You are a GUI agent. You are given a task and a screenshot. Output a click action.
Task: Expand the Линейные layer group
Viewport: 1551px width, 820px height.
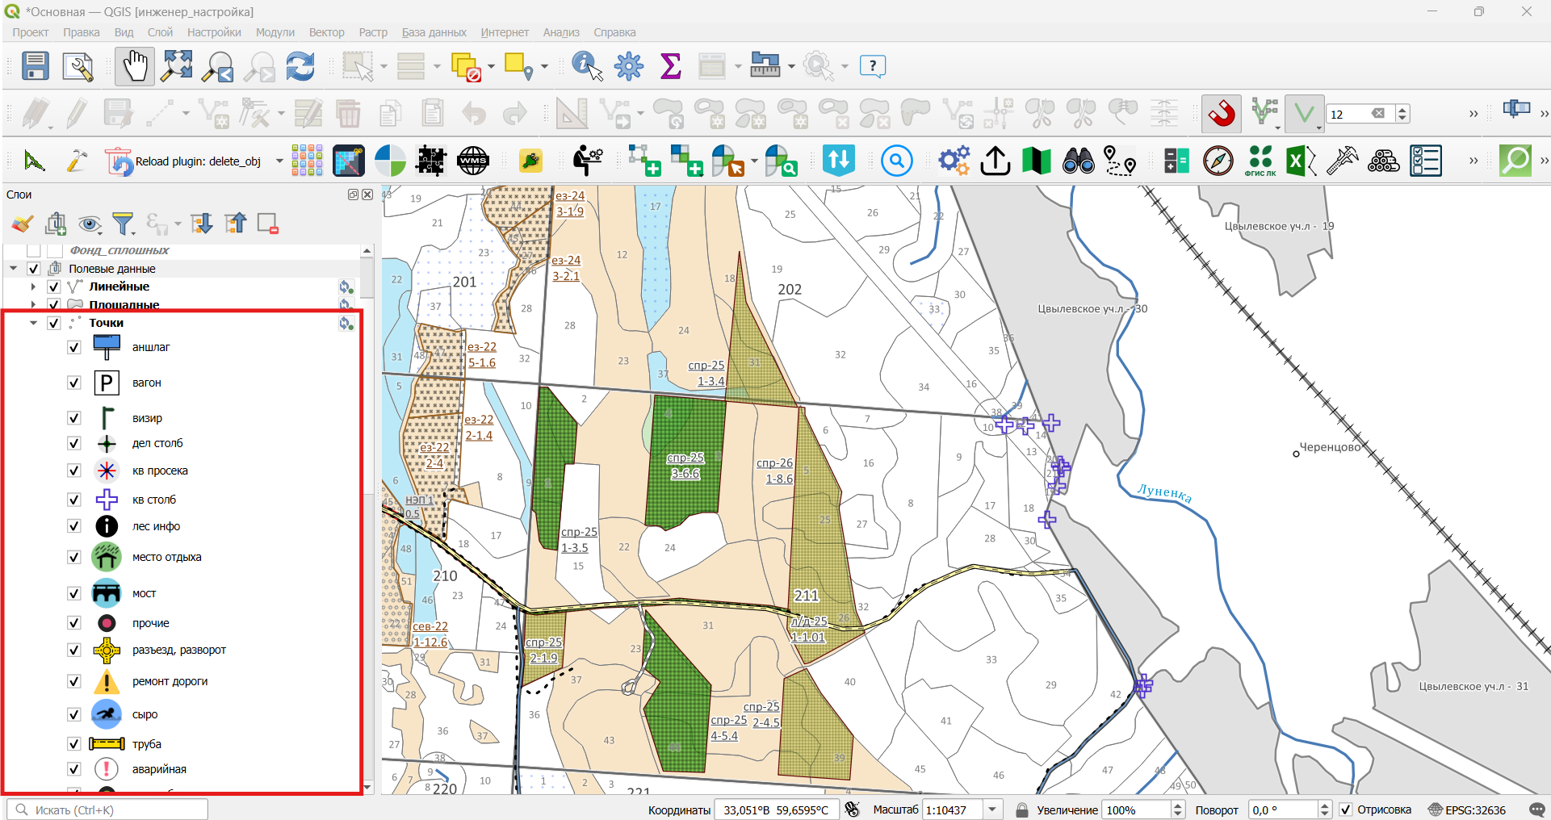click(x=33, y=287)
